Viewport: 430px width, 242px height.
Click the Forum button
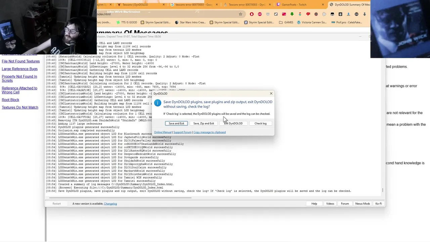click(x=345, y=204)
